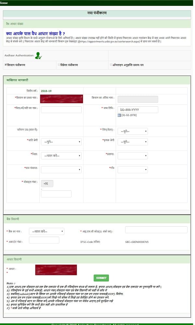This screenshot has height=325, width=195.
Task: Click the IFSC code input field
Action: 156,230
